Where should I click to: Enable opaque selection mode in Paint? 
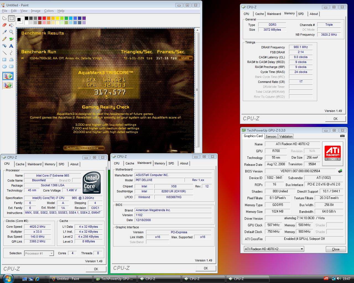[8, 76]
